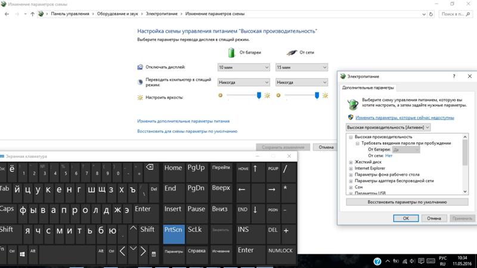
Task: Go up one level using up arrow
Action: pos(33,14)
